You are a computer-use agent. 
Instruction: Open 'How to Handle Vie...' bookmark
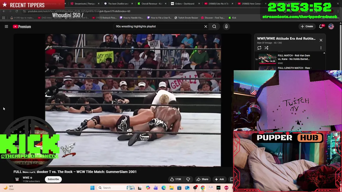pyautogui.click(x=131, y=18)
